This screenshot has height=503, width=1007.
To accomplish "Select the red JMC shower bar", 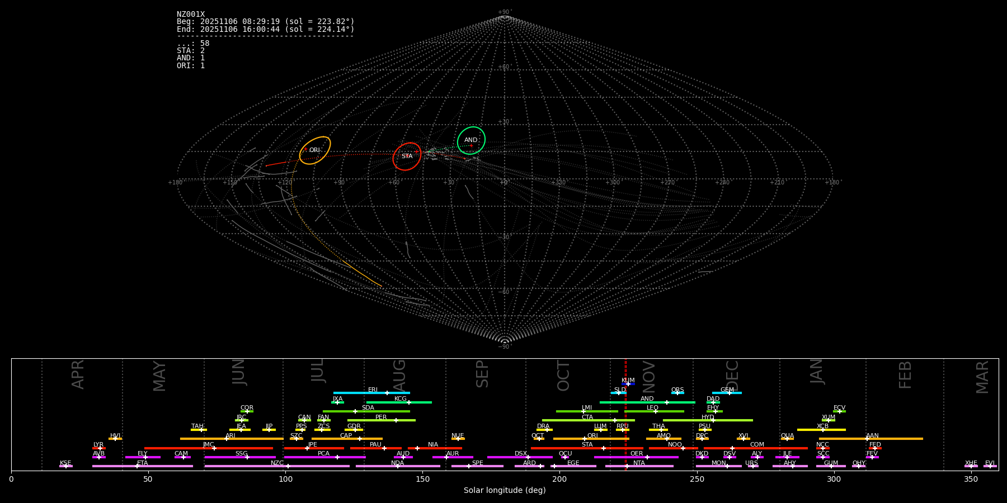I will [209, 448].
